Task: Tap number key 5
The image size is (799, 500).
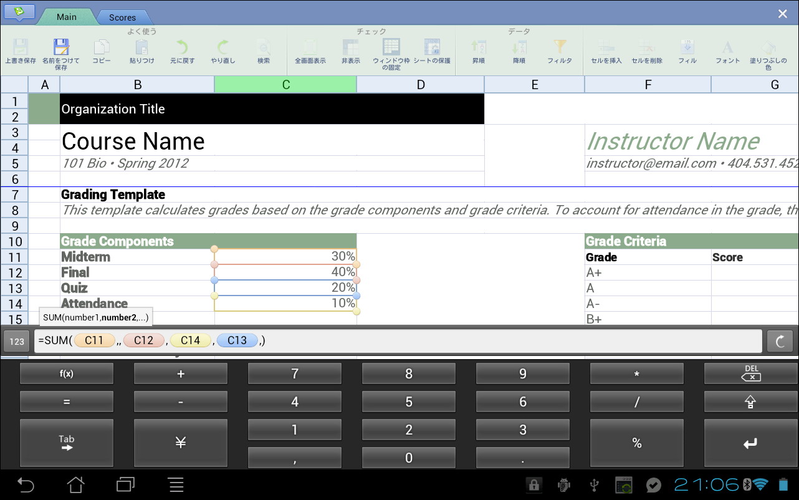Action: pos(409,401)
